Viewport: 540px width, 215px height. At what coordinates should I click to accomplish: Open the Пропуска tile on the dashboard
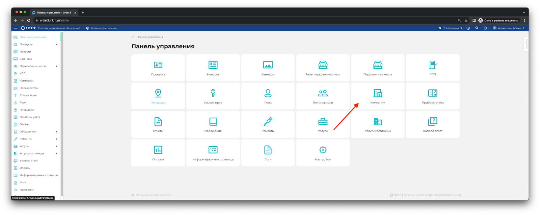tap(158, 68)
